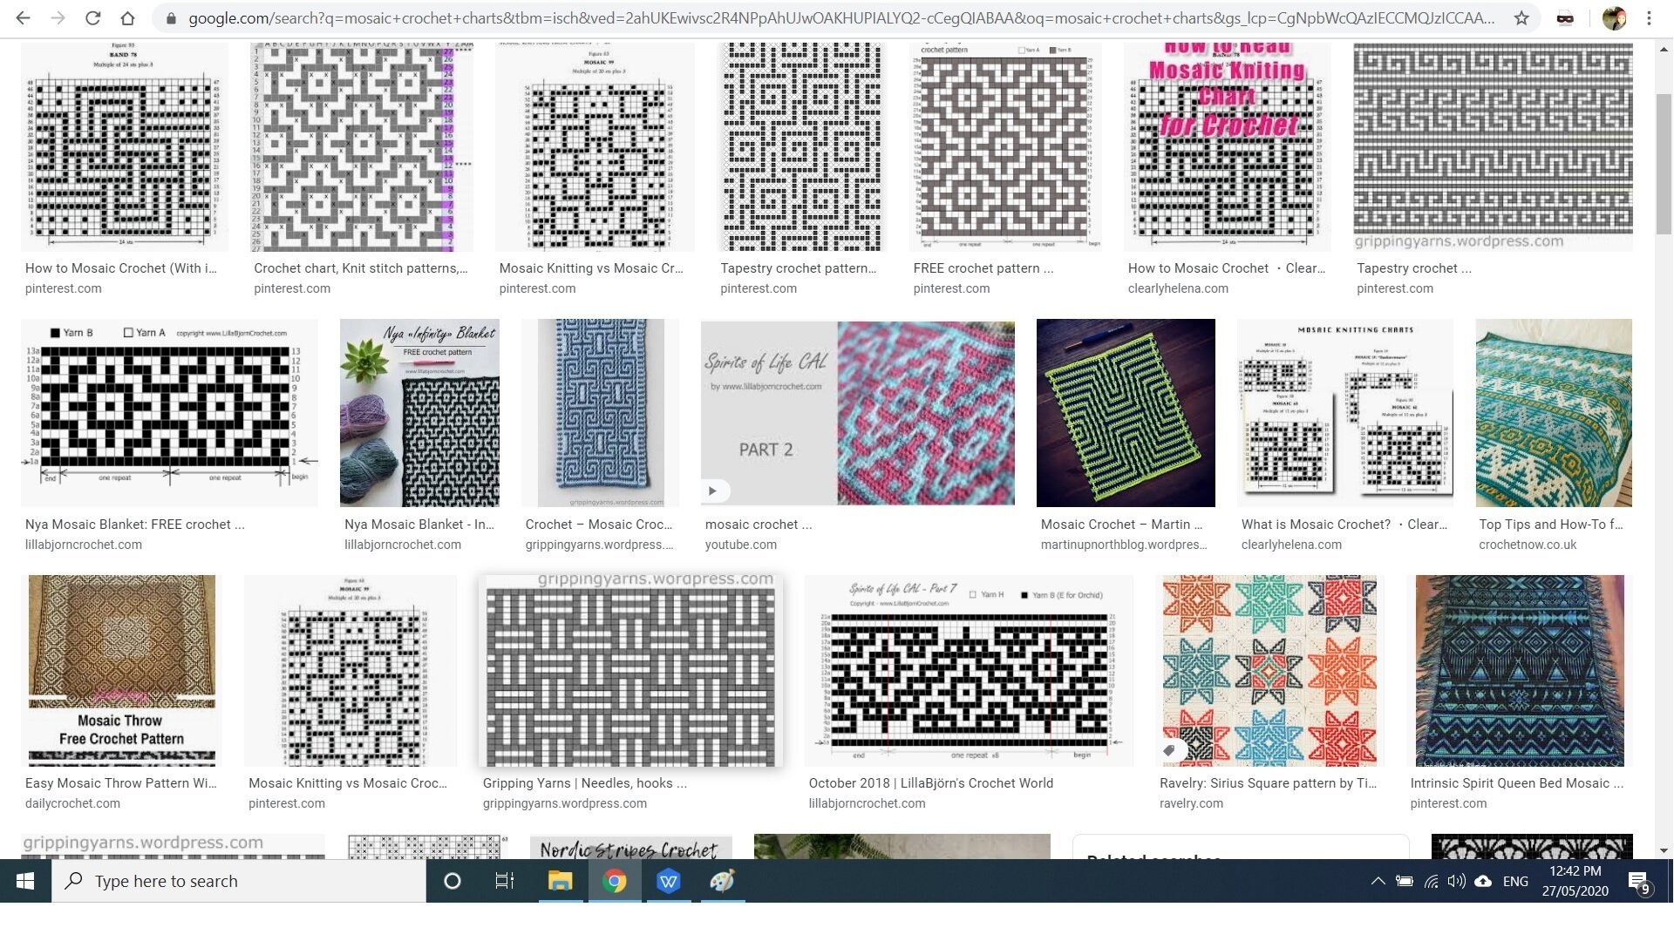Open File Explorer from the taskbar
This screenshot has height=941, width=1674.
click(561, 881)
